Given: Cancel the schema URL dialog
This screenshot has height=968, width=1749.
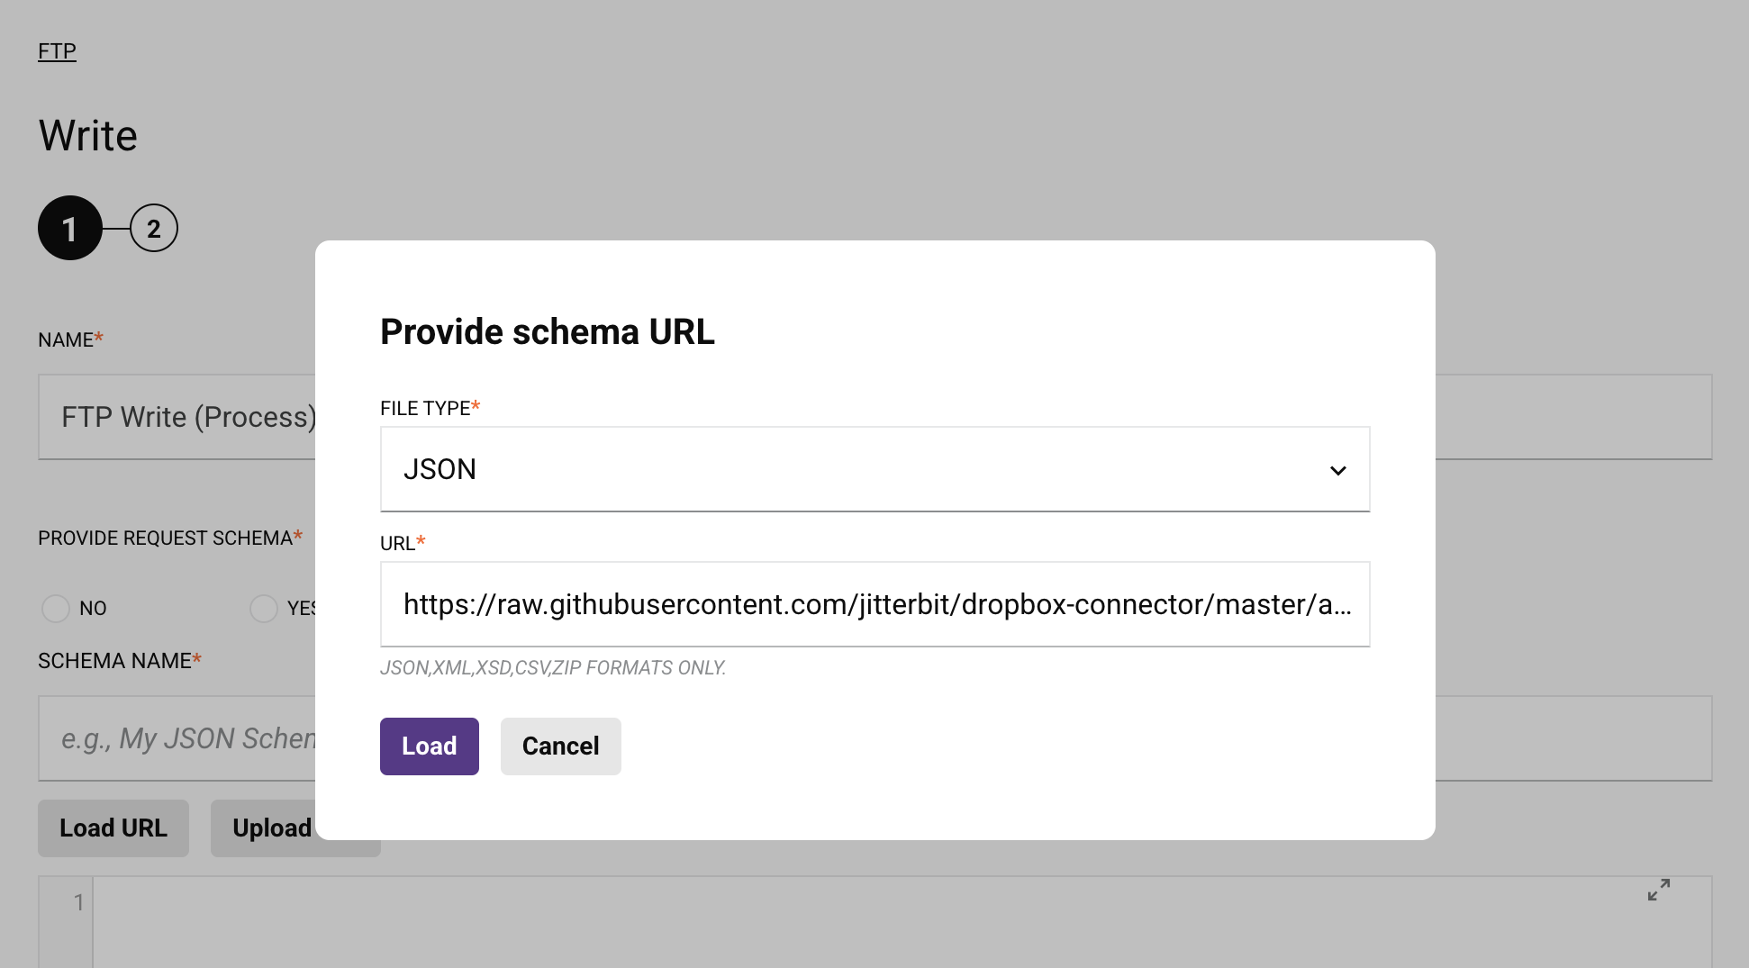Looking at the screenshot, I should pyautogui.click(x=560, y=746).
